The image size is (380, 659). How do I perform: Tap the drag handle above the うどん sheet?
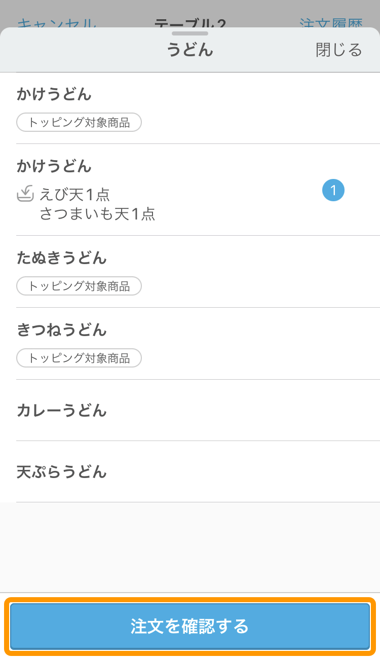pyautogui.click(x=189, y=33)
